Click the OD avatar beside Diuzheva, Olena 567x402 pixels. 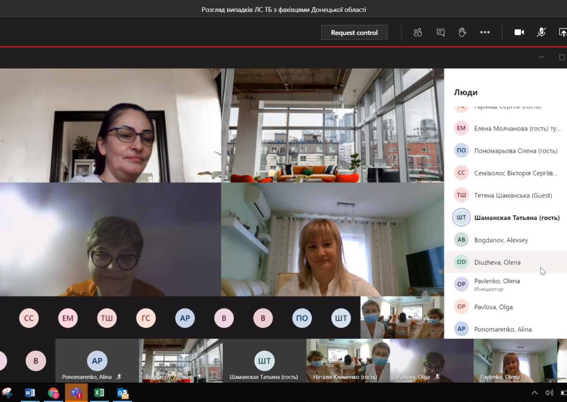461,262
